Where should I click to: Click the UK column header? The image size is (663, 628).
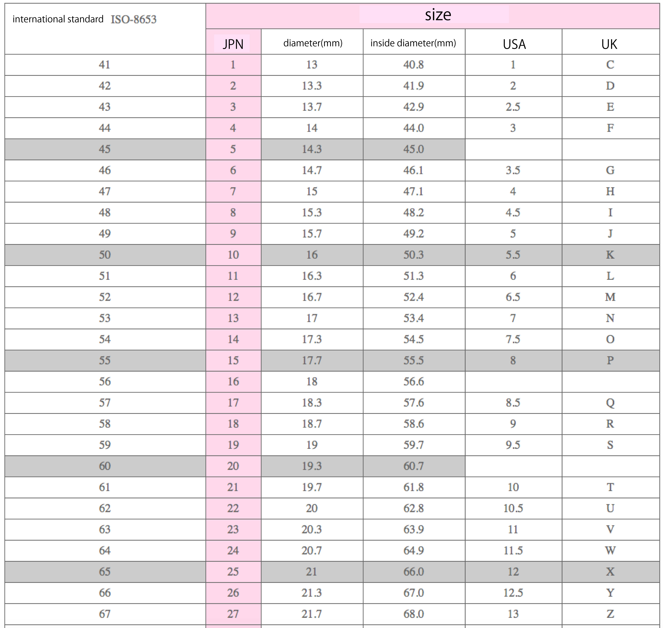click(x=609, y=44)
